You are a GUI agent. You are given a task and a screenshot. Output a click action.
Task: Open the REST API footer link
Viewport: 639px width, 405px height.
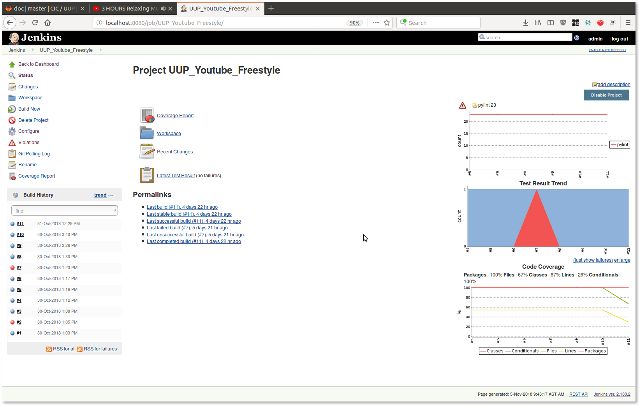(579, 394)
